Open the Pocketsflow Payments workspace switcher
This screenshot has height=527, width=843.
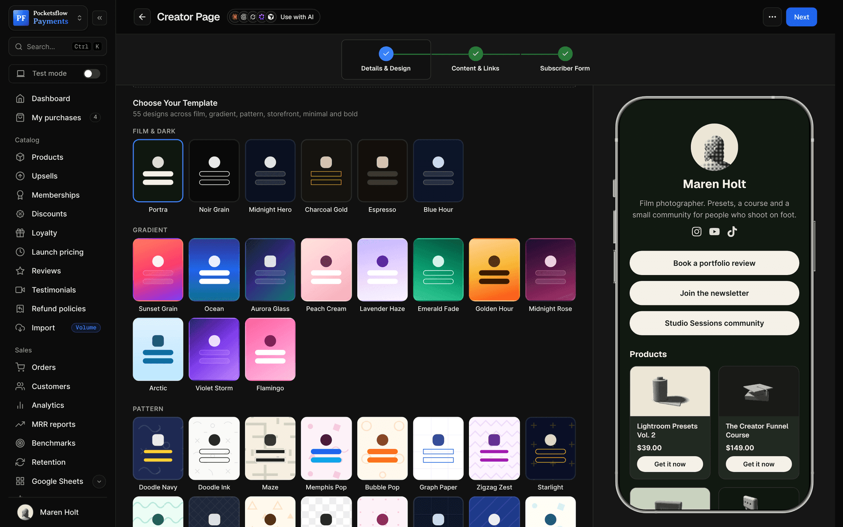[x=48, y=18]
